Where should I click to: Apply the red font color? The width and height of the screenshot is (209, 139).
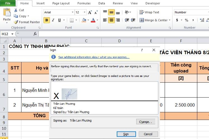[x=93, y=20]
